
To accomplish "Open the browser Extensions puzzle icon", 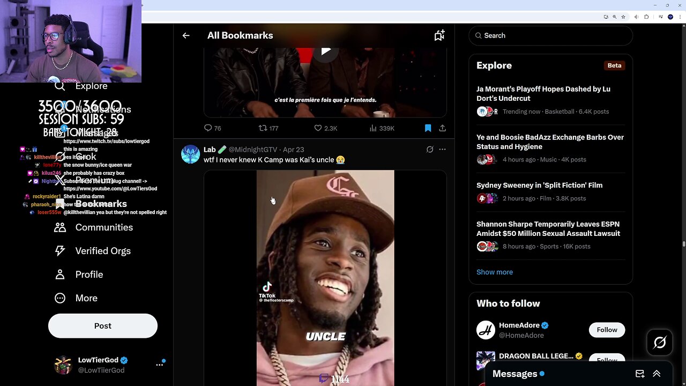I will point(646,17).
